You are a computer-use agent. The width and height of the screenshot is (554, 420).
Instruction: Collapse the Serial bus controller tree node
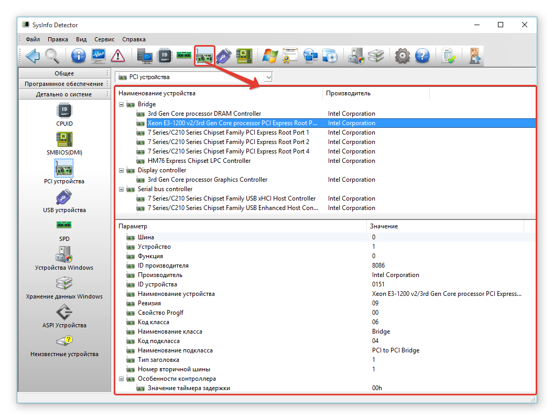click(121, 189)
